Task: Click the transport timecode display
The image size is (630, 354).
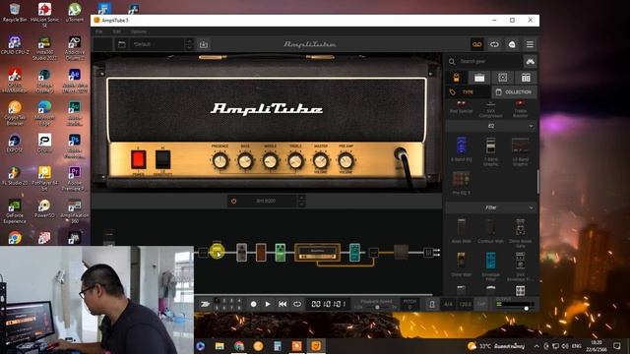Action: coord(328,304)
